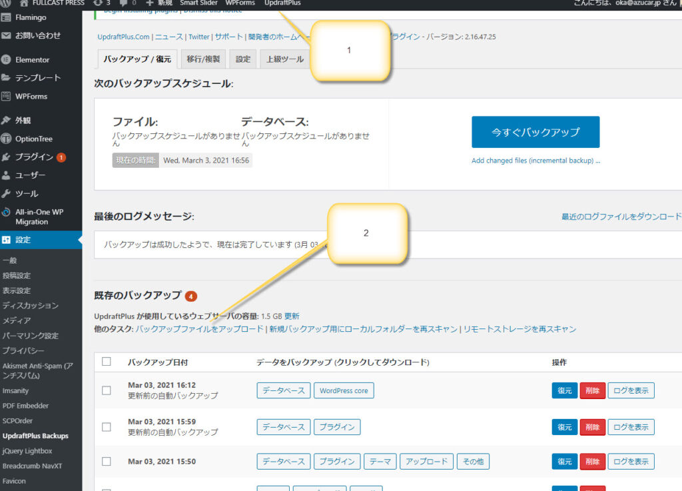Click the 設定 settings icon in sidebar

coord(6,240)
